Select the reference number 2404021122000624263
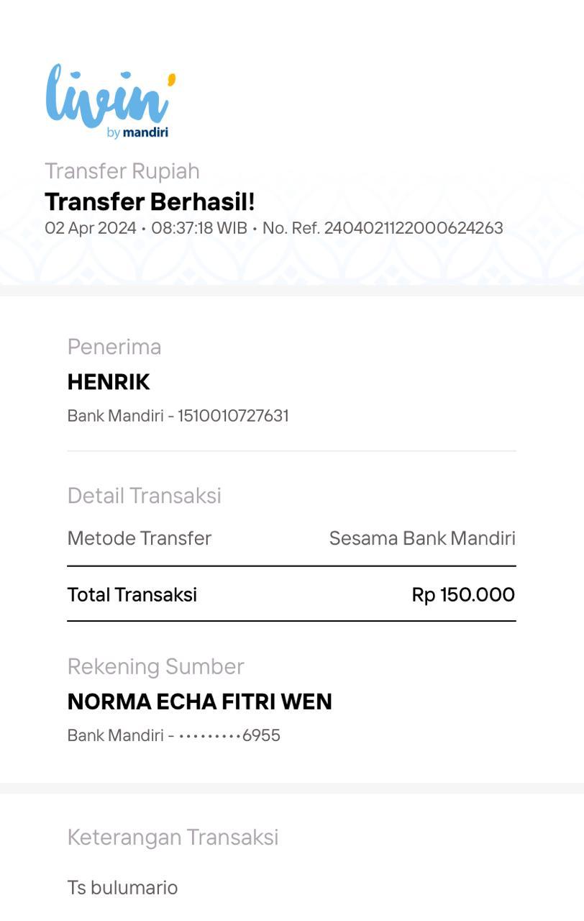The width and height of the screenshot is (584, 921). (414, 228)
